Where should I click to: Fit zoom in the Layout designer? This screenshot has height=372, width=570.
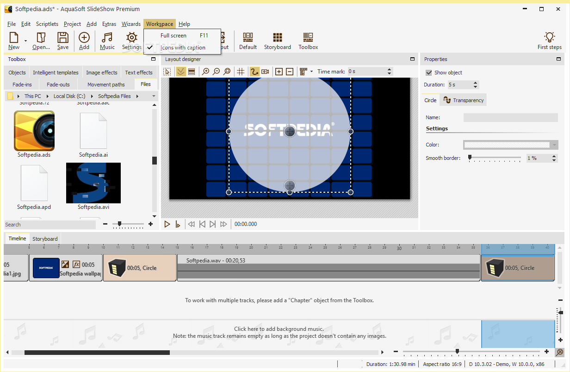coord(227,72)
